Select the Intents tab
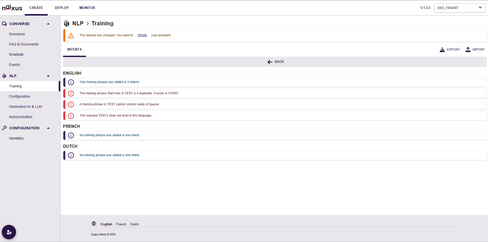 click(75, 50)
